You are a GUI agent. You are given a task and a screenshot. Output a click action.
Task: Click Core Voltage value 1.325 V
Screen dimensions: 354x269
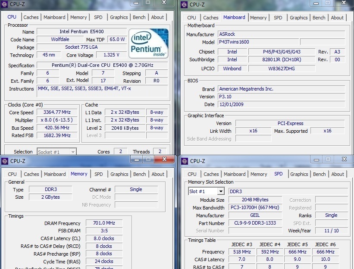coord(112,55)
